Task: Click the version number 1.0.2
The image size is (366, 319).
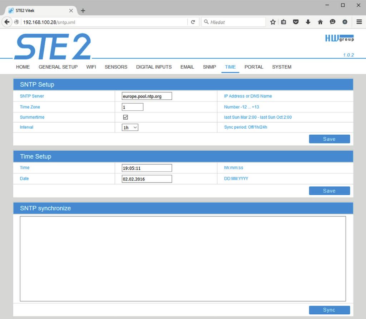Action: point(348,55)
